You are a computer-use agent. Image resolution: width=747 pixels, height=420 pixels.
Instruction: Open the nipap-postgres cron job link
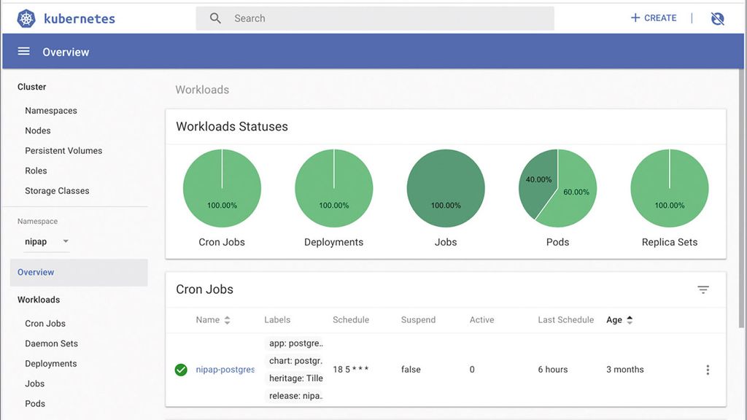(225, 369)
